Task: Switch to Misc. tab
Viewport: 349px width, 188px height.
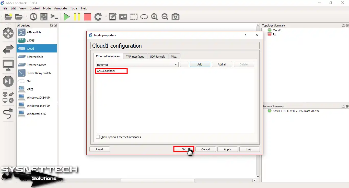Action: [x=174, y=57]
